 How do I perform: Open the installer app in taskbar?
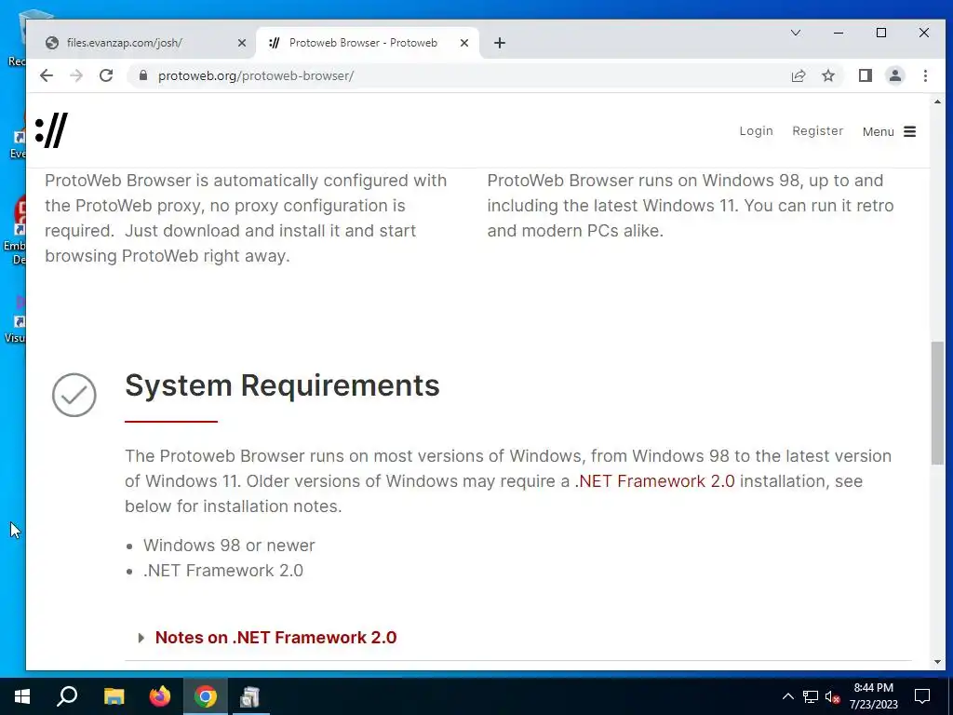[250, 696]
